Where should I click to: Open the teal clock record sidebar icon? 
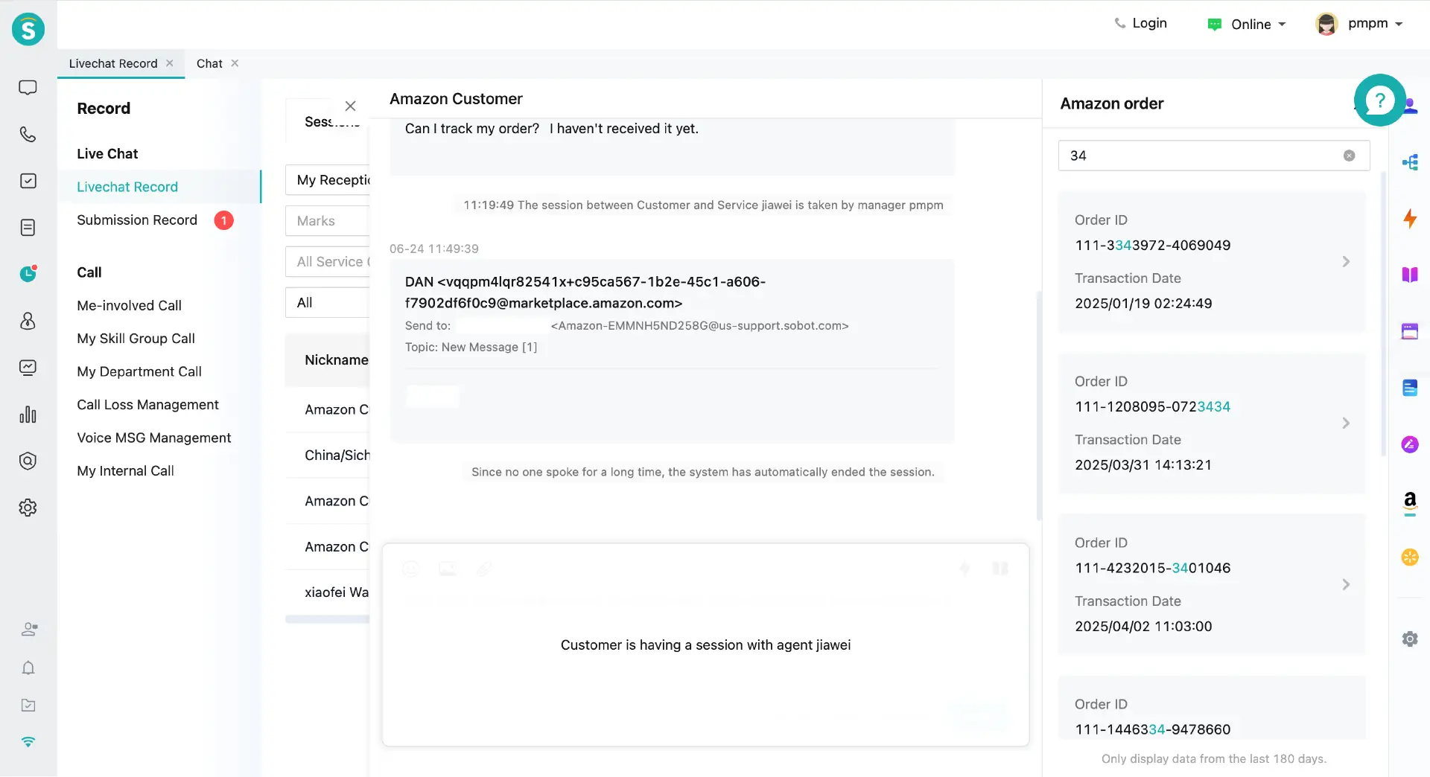tap(28, 274)
